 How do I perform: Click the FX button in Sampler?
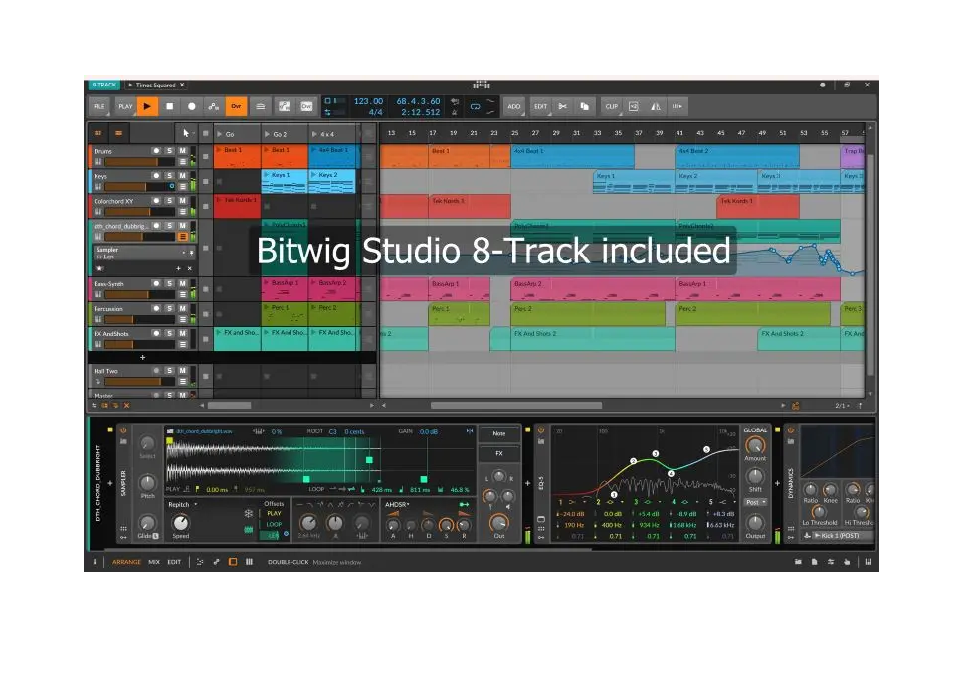[x=499, y=453]
